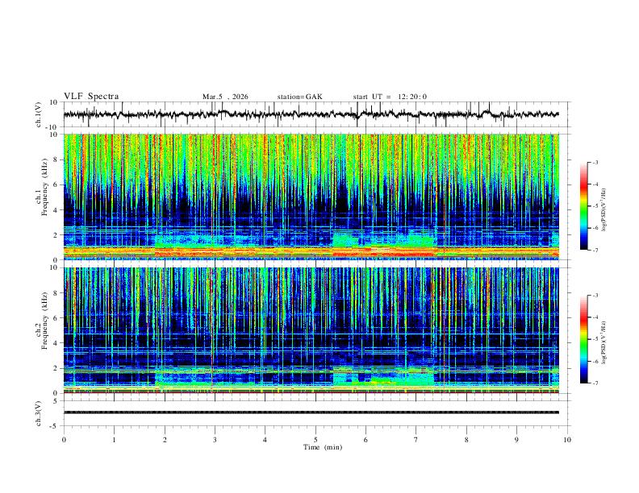The image size is (639, 493).
Task: Click the "start UT = 12:20:0" label
Action: click(x=390, y=97)
